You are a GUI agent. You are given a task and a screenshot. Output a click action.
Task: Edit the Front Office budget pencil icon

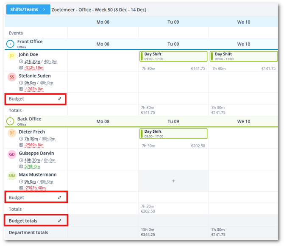(59, 99)
